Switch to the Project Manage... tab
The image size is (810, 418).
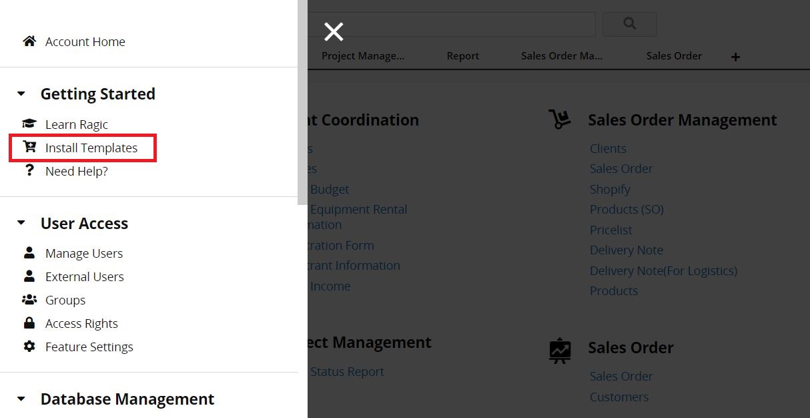pos(363,56)
